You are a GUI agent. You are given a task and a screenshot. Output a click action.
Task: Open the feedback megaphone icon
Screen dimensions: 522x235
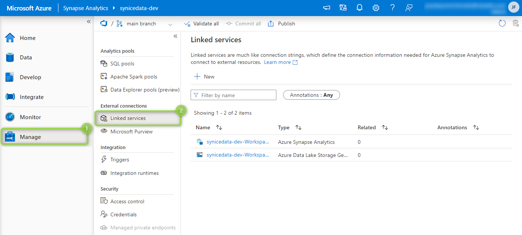coord(327,8)
